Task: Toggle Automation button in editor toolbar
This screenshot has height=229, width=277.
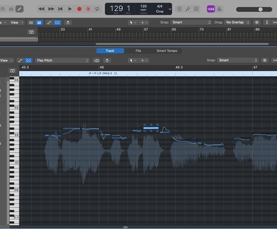Action: coord(20,60)
